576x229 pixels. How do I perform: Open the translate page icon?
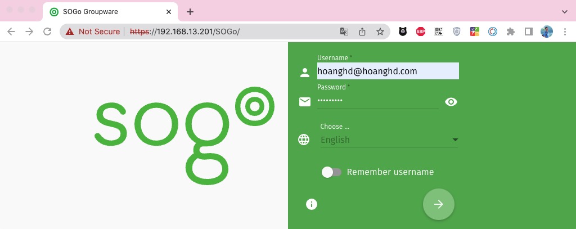[344, 32]
